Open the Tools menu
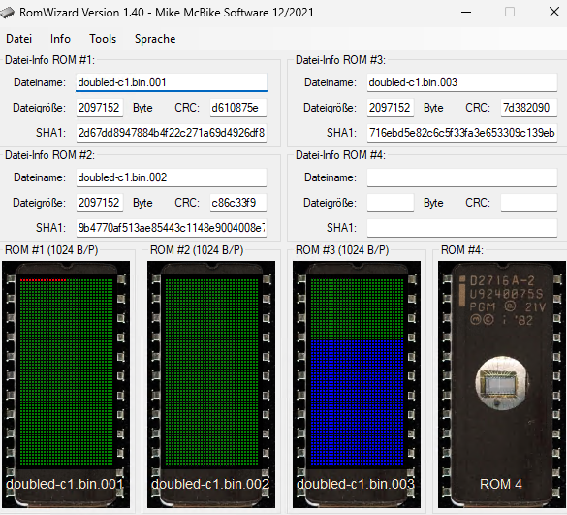 pos(103,39)
